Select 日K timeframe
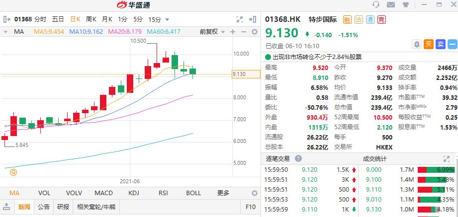This screenshot has height=217, width=458. (x=76, y=19)
